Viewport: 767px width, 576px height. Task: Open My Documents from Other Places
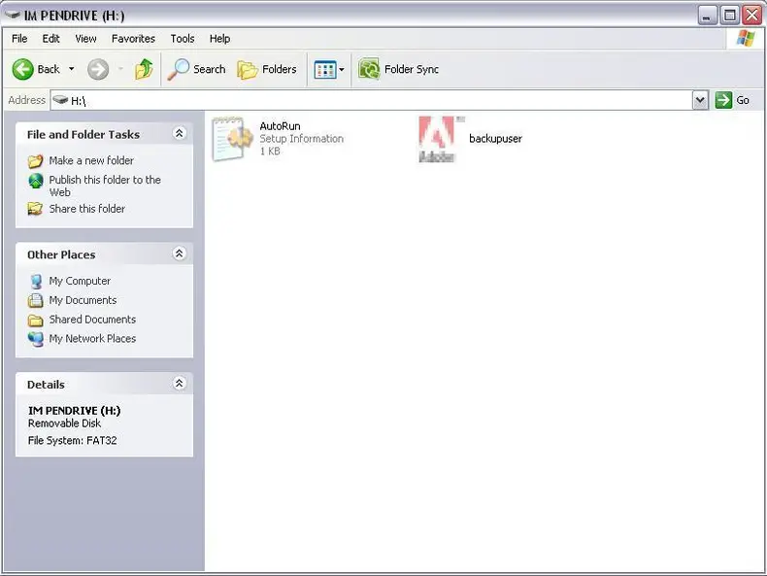(83, 300)
